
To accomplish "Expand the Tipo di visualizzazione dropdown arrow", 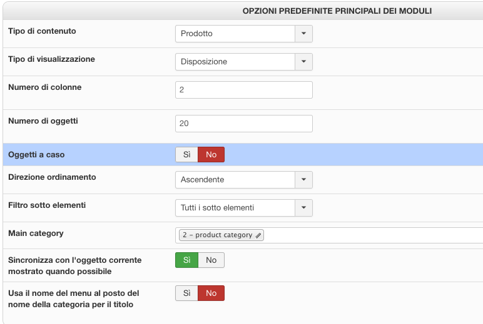I will (303, 62).
